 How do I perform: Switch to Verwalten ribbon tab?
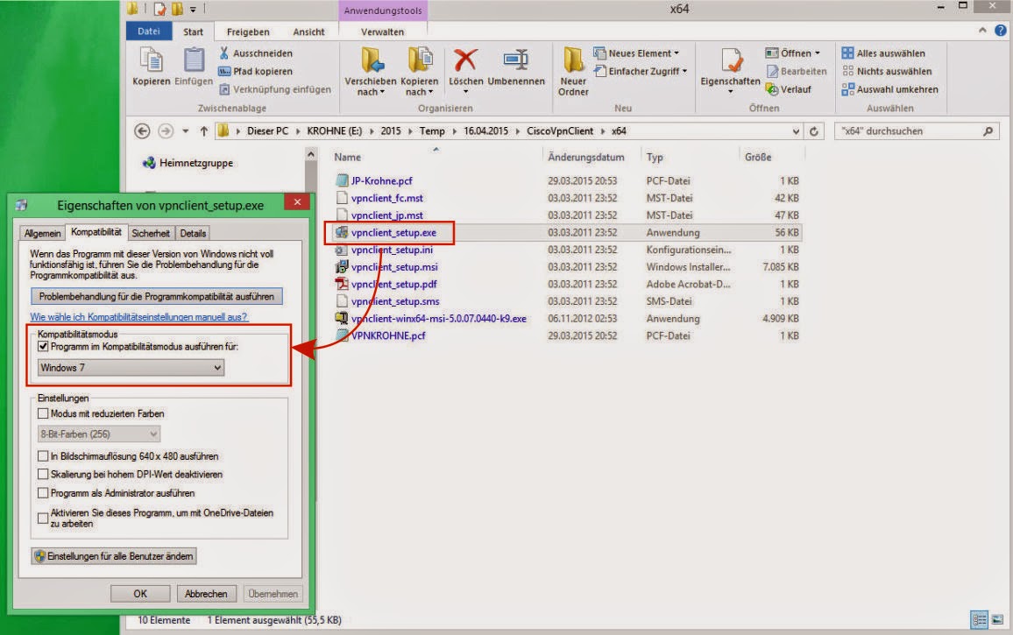point(382,32)
